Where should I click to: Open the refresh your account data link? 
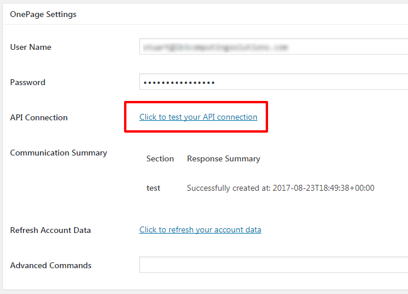[x=200, y=229]
